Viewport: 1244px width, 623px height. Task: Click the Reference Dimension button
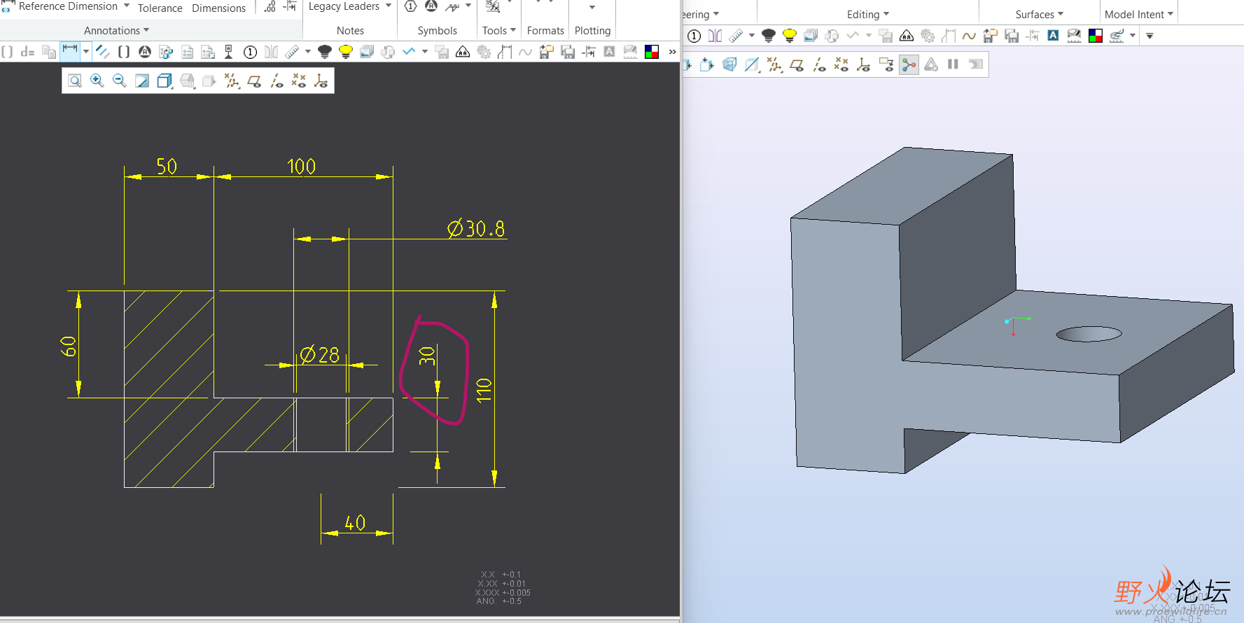point(67,7)
